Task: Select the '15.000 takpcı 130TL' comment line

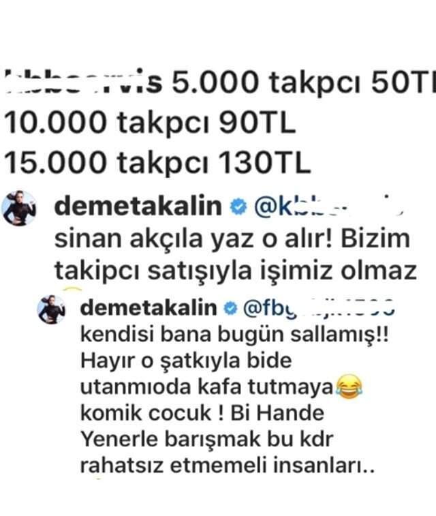Action: (157, 162)
